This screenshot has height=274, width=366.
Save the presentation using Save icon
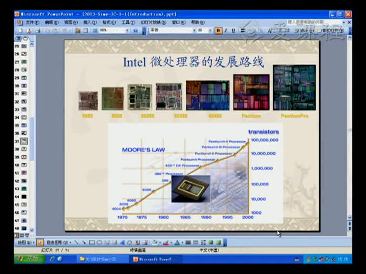tap(38, 30)
